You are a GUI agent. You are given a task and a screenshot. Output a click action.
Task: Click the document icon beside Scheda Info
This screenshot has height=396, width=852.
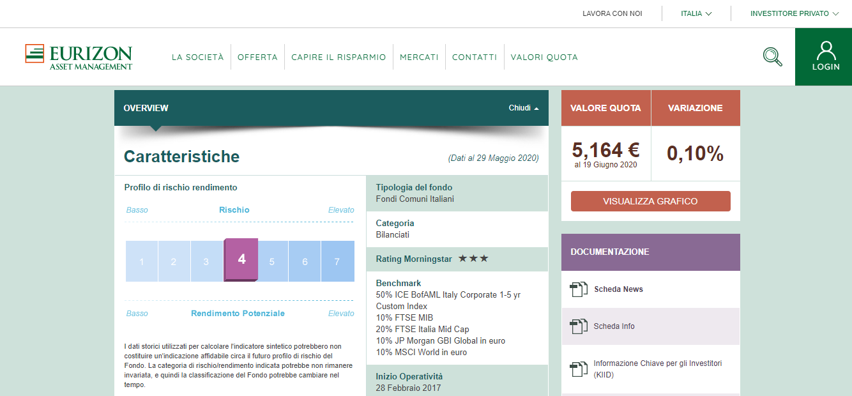click(578, 326)
